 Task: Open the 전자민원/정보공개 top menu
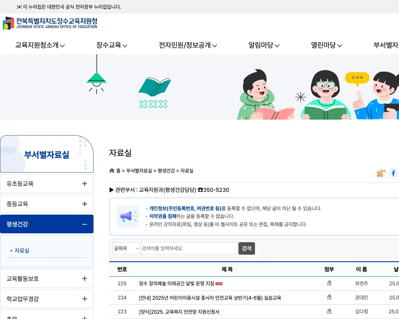[x=188, y=45]
